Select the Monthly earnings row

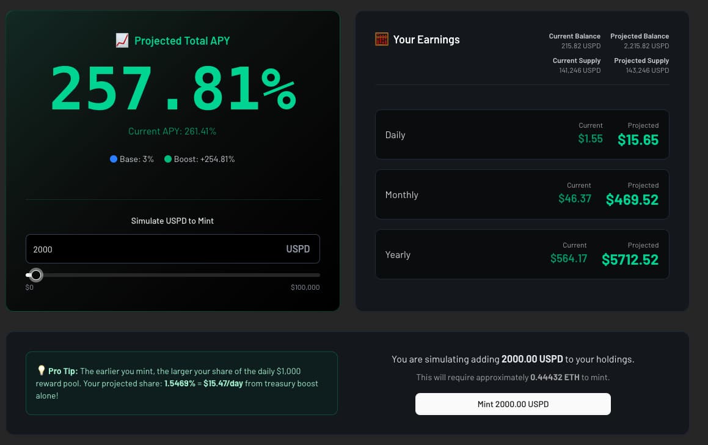[x=522, y=194]
